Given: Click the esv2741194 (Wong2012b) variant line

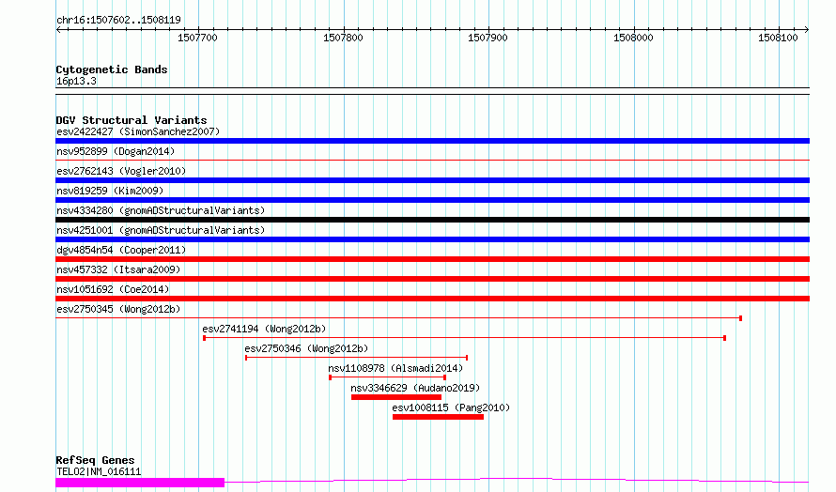Looking at the screenshot, I should [464, 338].
